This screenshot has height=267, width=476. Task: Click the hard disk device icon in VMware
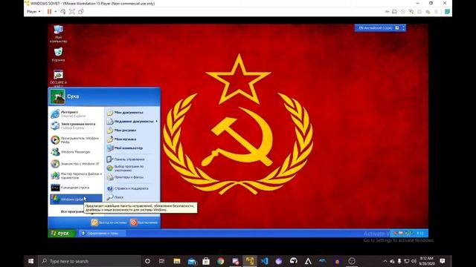click(x=394, y=12)
